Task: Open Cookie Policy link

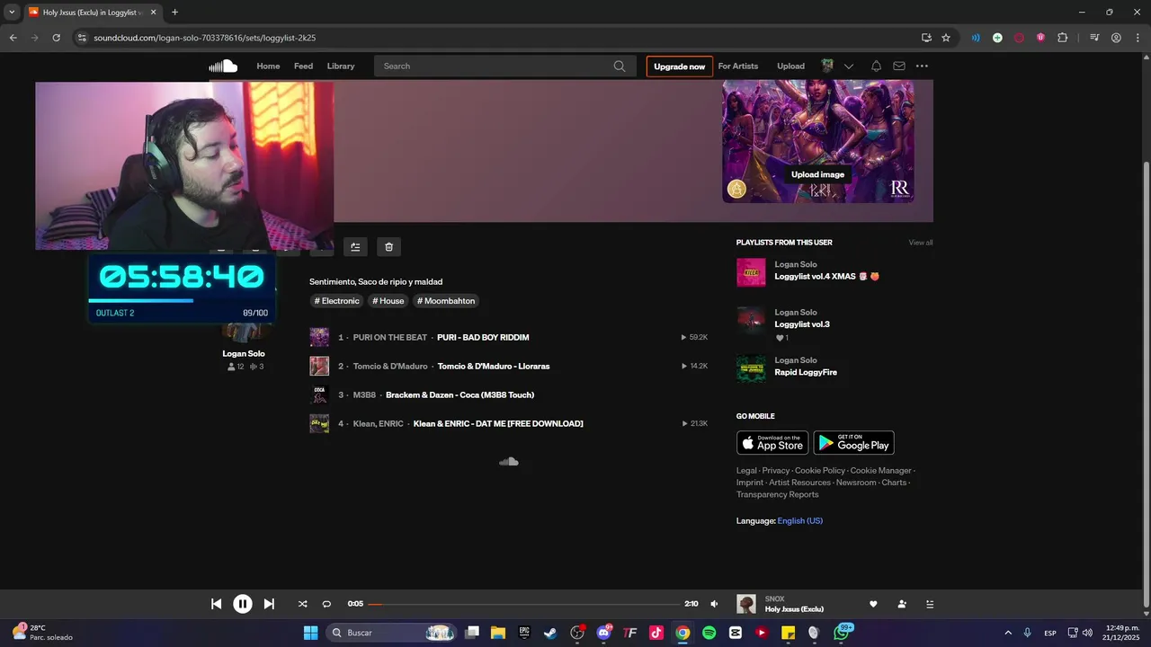Action: 820,471
